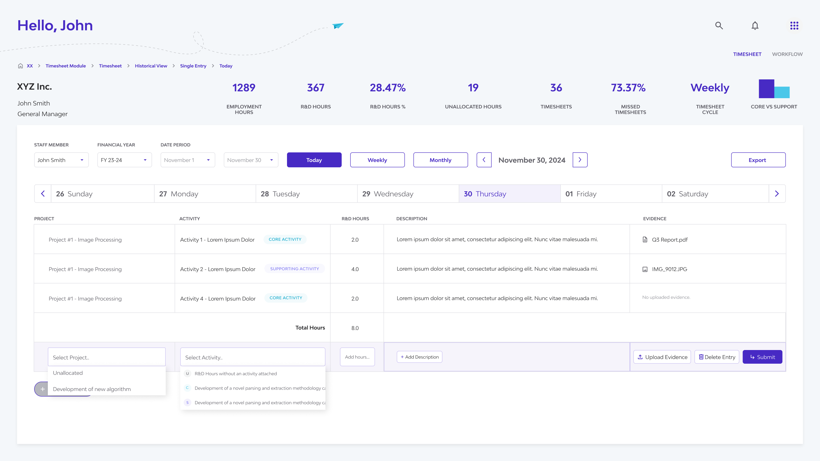This screenshot has height=461, width=820.
Task: Go to next date after November 30, 2024
Action: point(580,160)
